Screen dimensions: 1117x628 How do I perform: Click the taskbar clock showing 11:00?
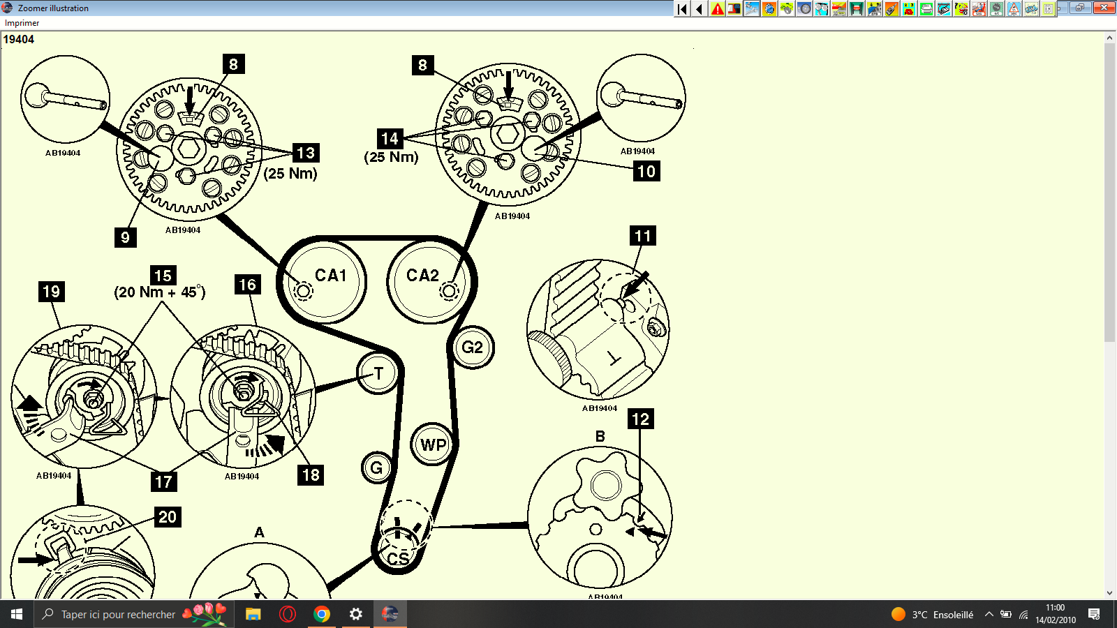coord(1055,614)
